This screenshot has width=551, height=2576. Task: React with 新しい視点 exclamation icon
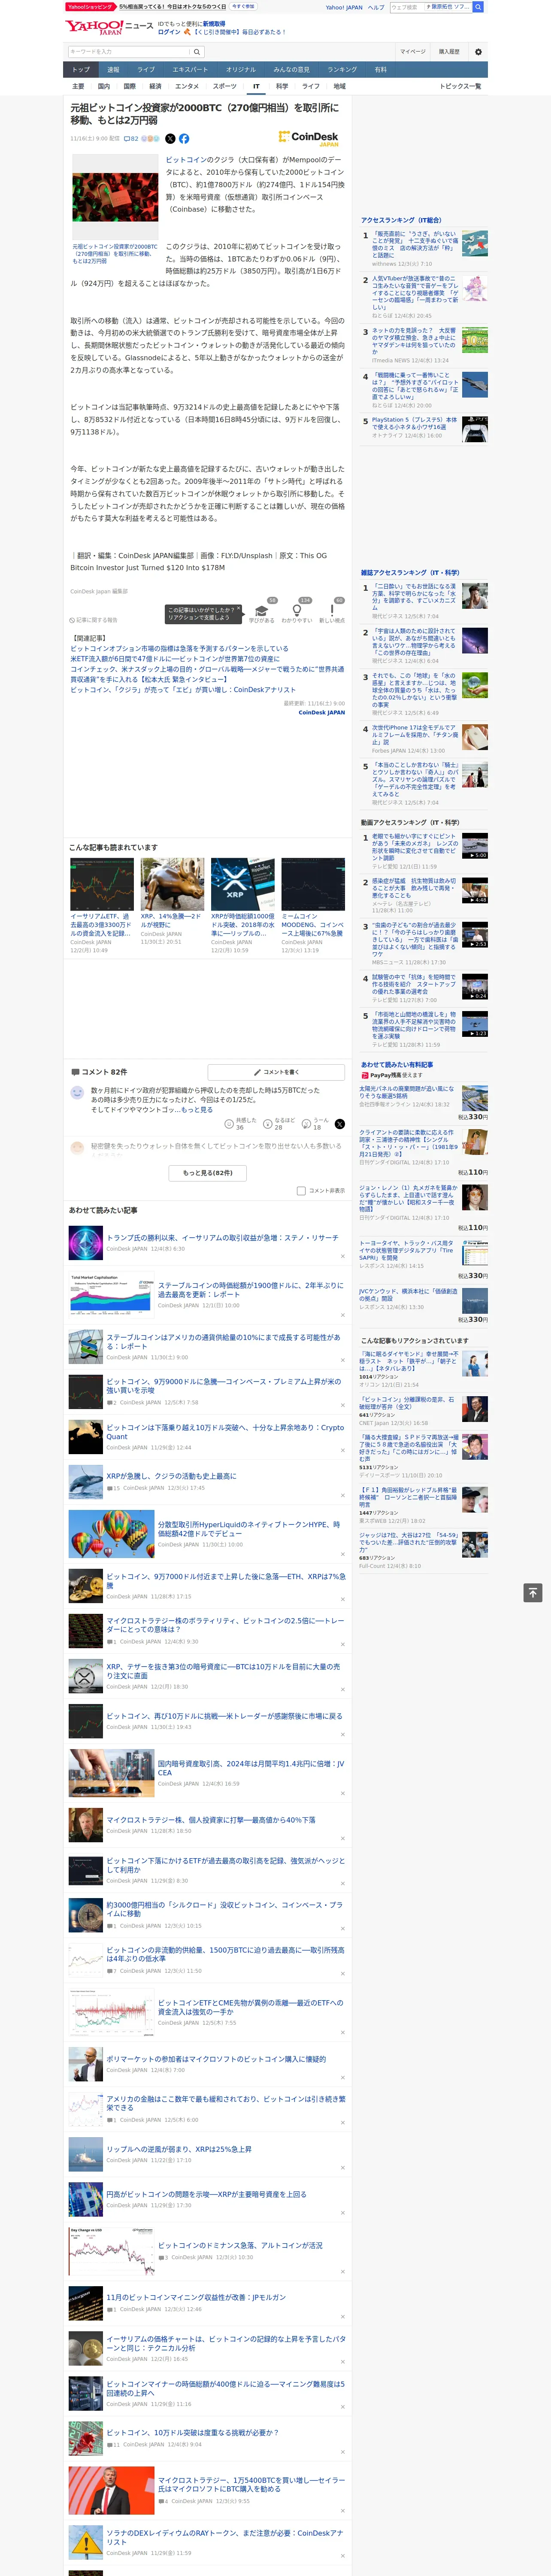point(332,611)
